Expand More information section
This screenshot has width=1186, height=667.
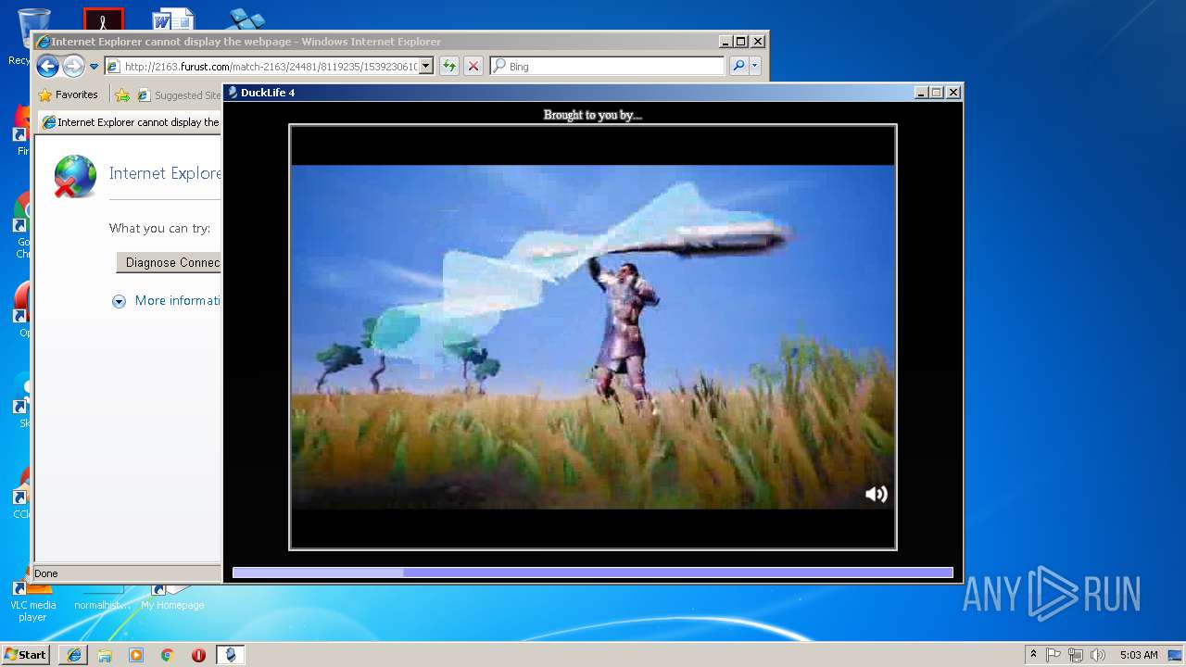(119, 301)
